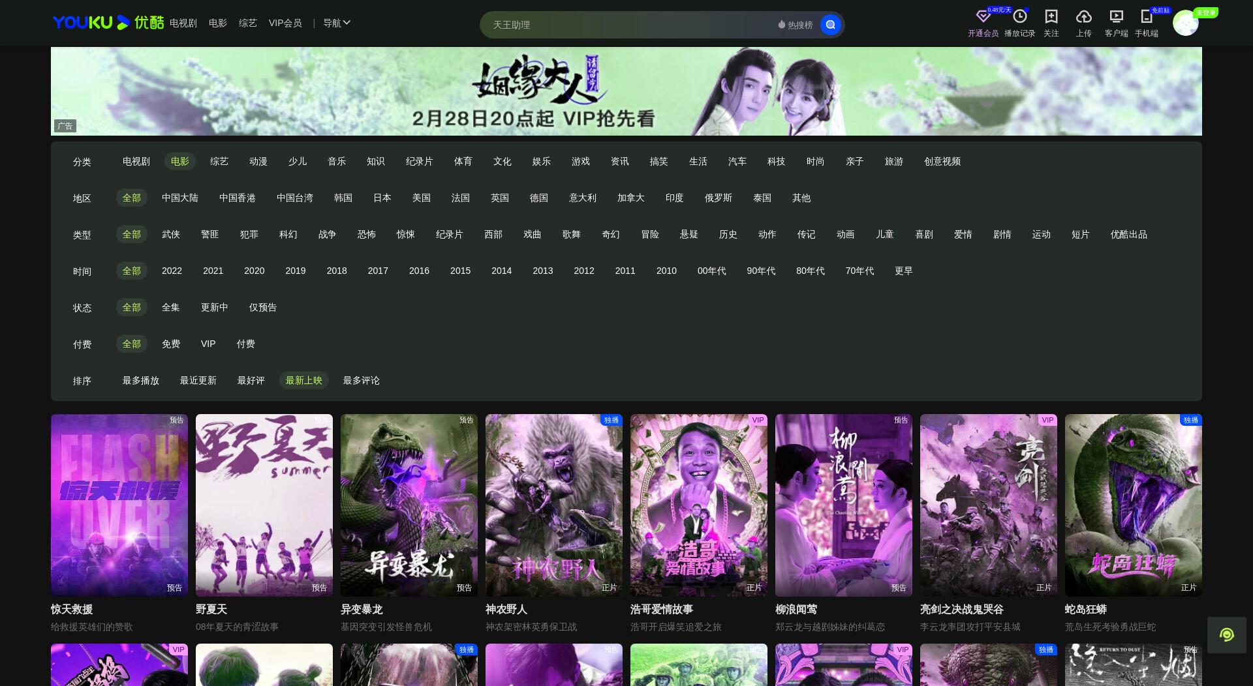Sort by 最多评论

coord(361,380)
